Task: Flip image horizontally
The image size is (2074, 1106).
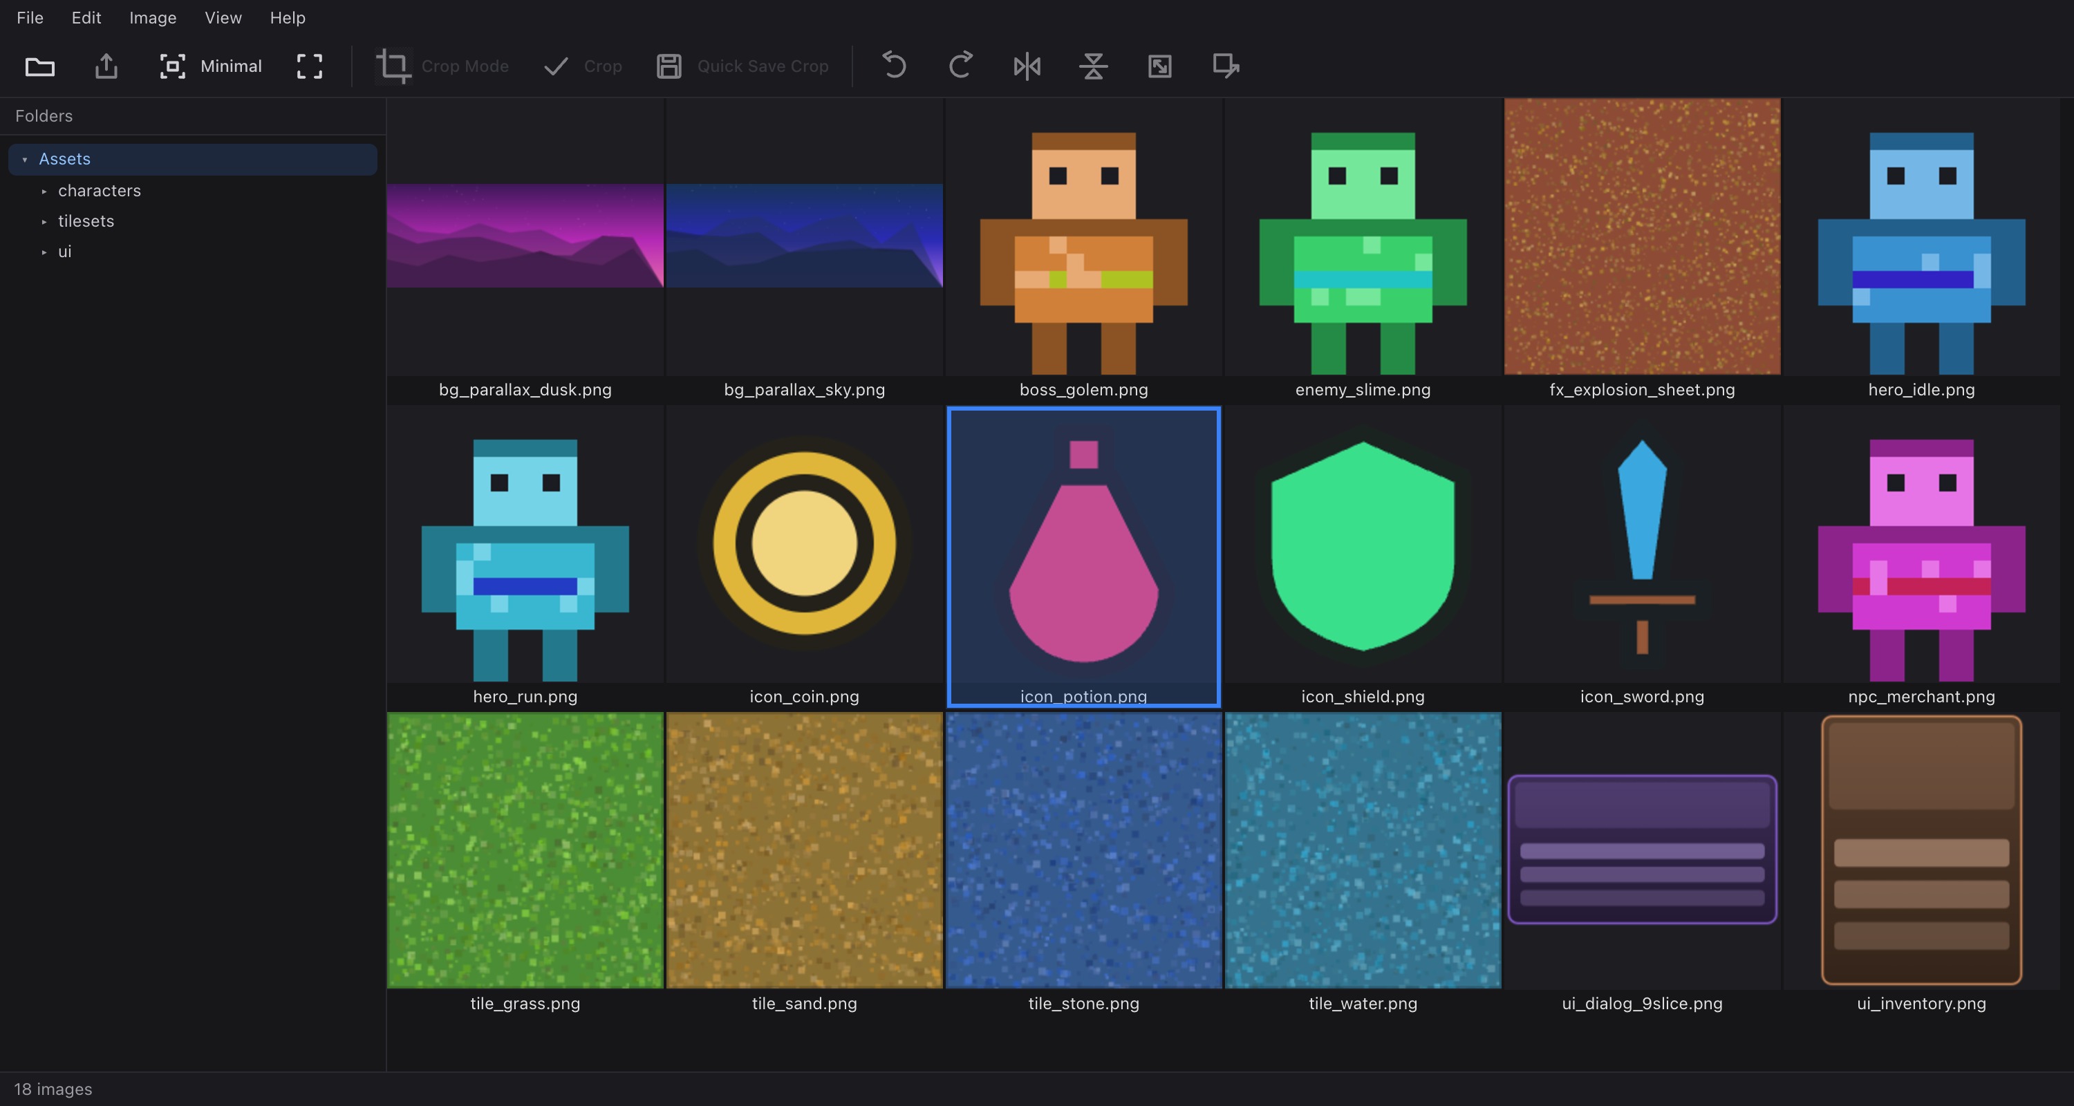Action: 1027,66
